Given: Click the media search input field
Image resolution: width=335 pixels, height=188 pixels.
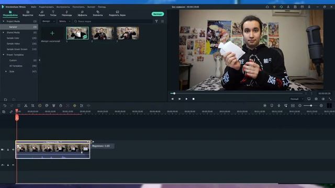Looking at the screenshot, I should [113, 21].
